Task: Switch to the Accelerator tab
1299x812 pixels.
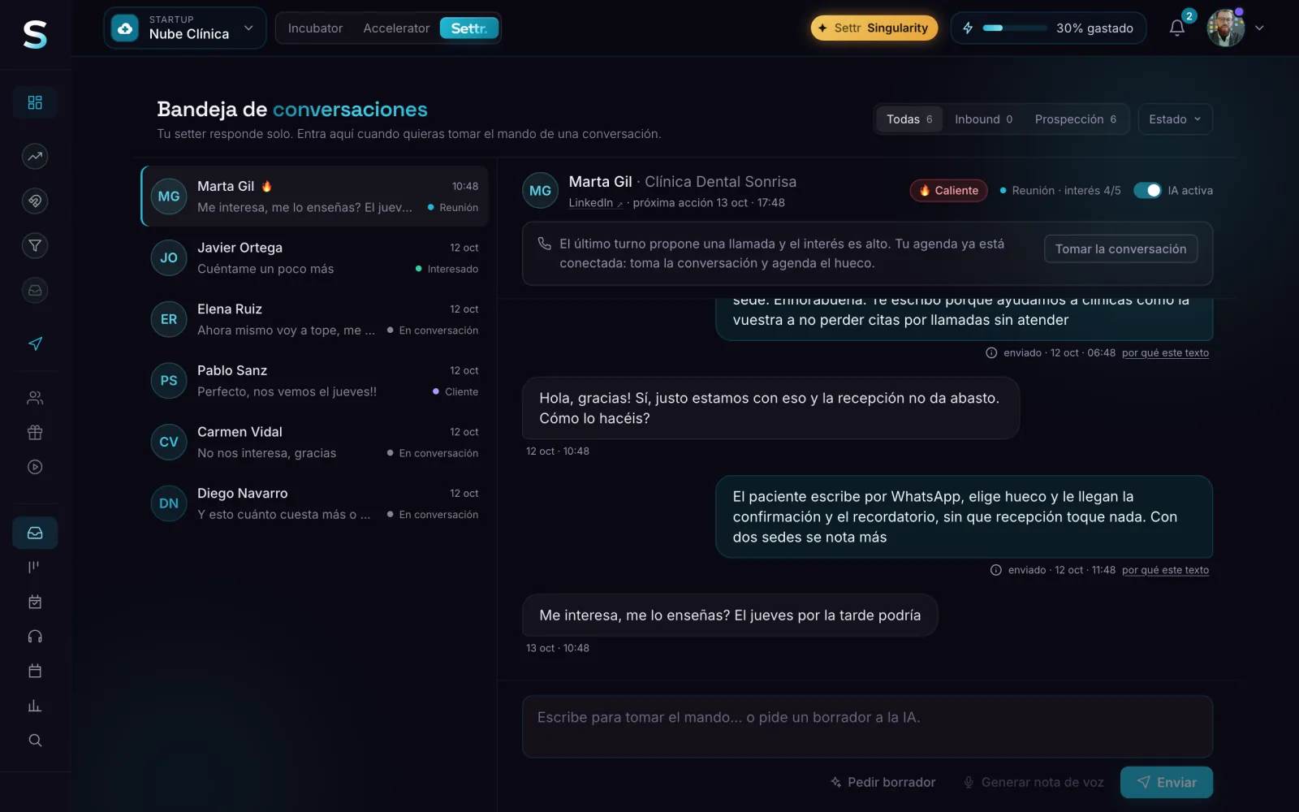Action: point(396,28)
